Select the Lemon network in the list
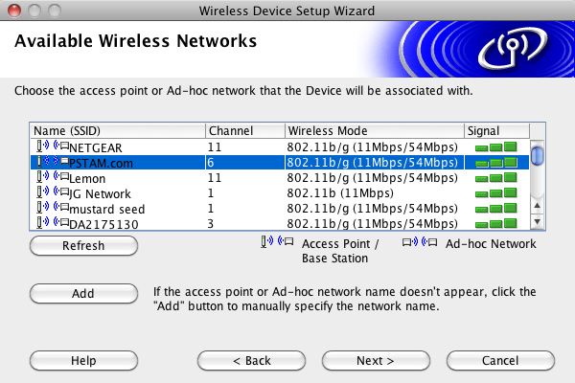 tap(280, 178)
